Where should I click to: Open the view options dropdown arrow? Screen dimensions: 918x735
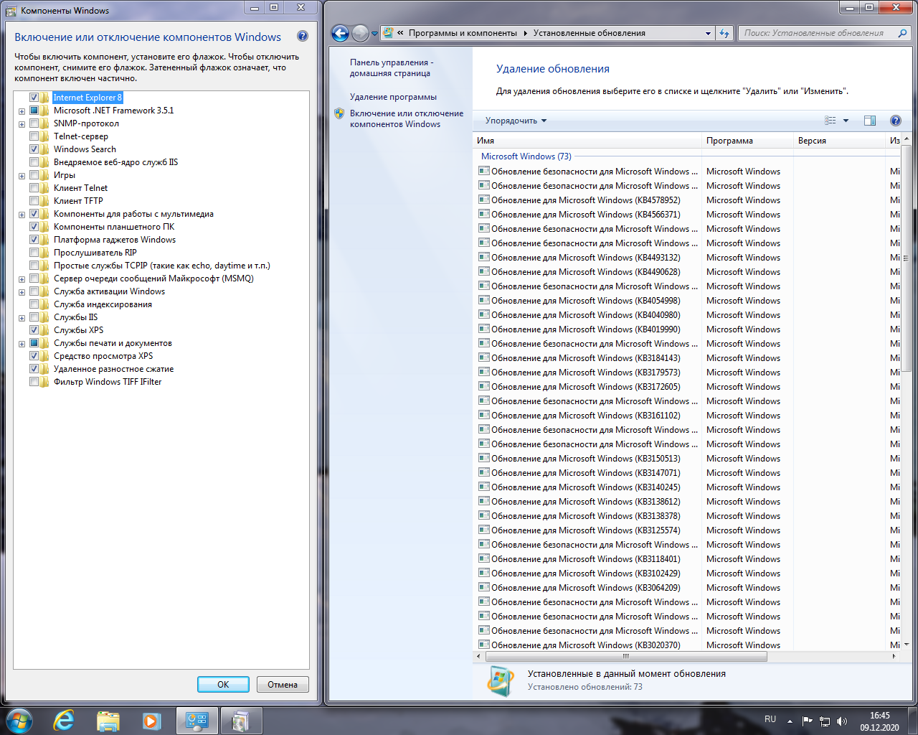point(846,121)
